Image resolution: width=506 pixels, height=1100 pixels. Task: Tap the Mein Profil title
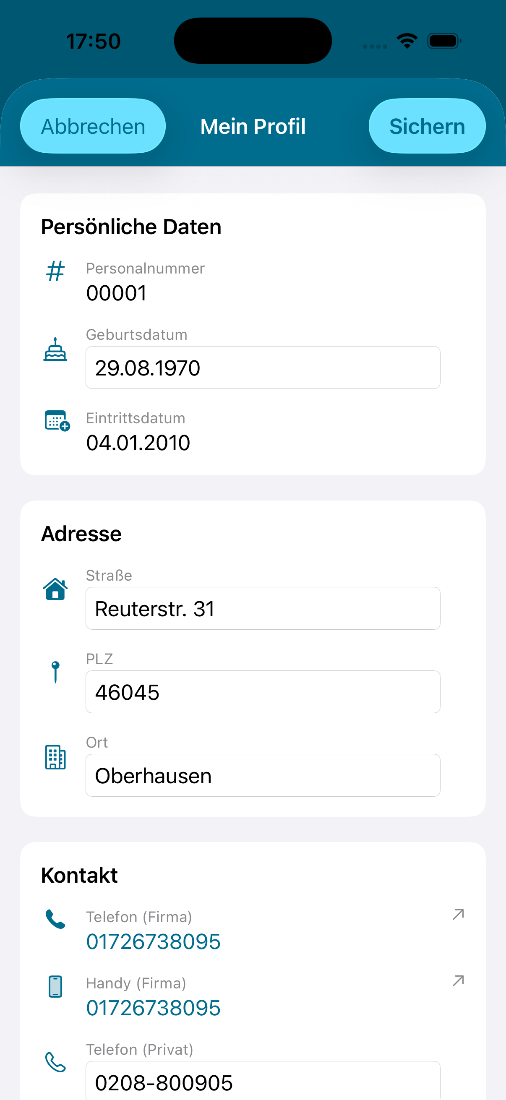click(x=253, y=126)
